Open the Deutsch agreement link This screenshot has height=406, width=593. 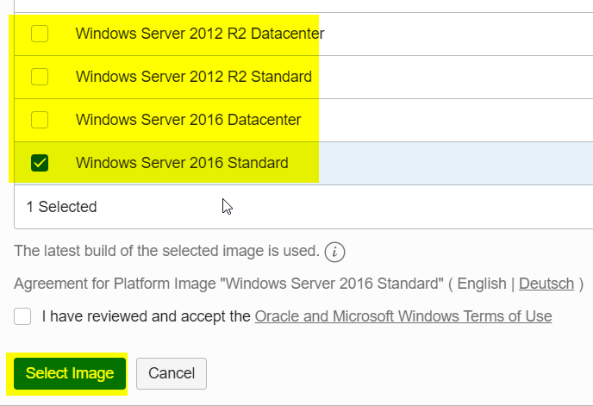(x=546, y=284)
